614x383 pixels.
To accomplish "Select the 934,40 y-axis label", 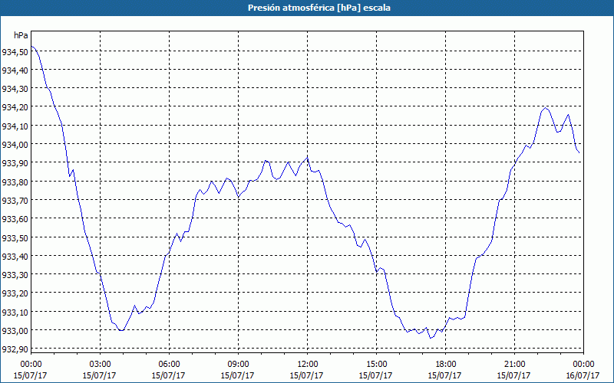I will point(15,70).
